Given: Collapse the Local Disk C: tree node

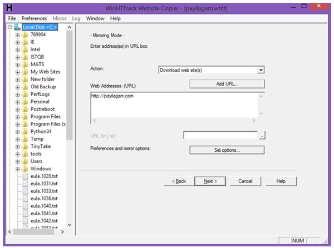Looking at the screenshot, I should (9, 27).
